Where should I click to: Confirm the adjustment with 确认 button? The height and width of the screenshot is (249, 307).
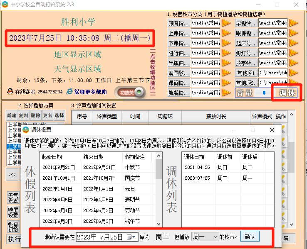coord(250,237)
